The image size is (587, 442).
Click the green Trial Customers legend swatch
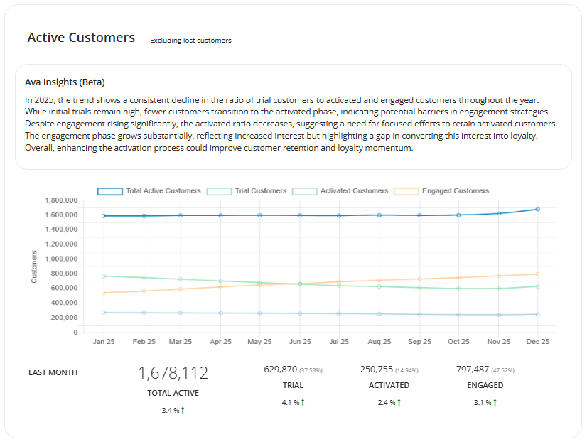point(220,191)
